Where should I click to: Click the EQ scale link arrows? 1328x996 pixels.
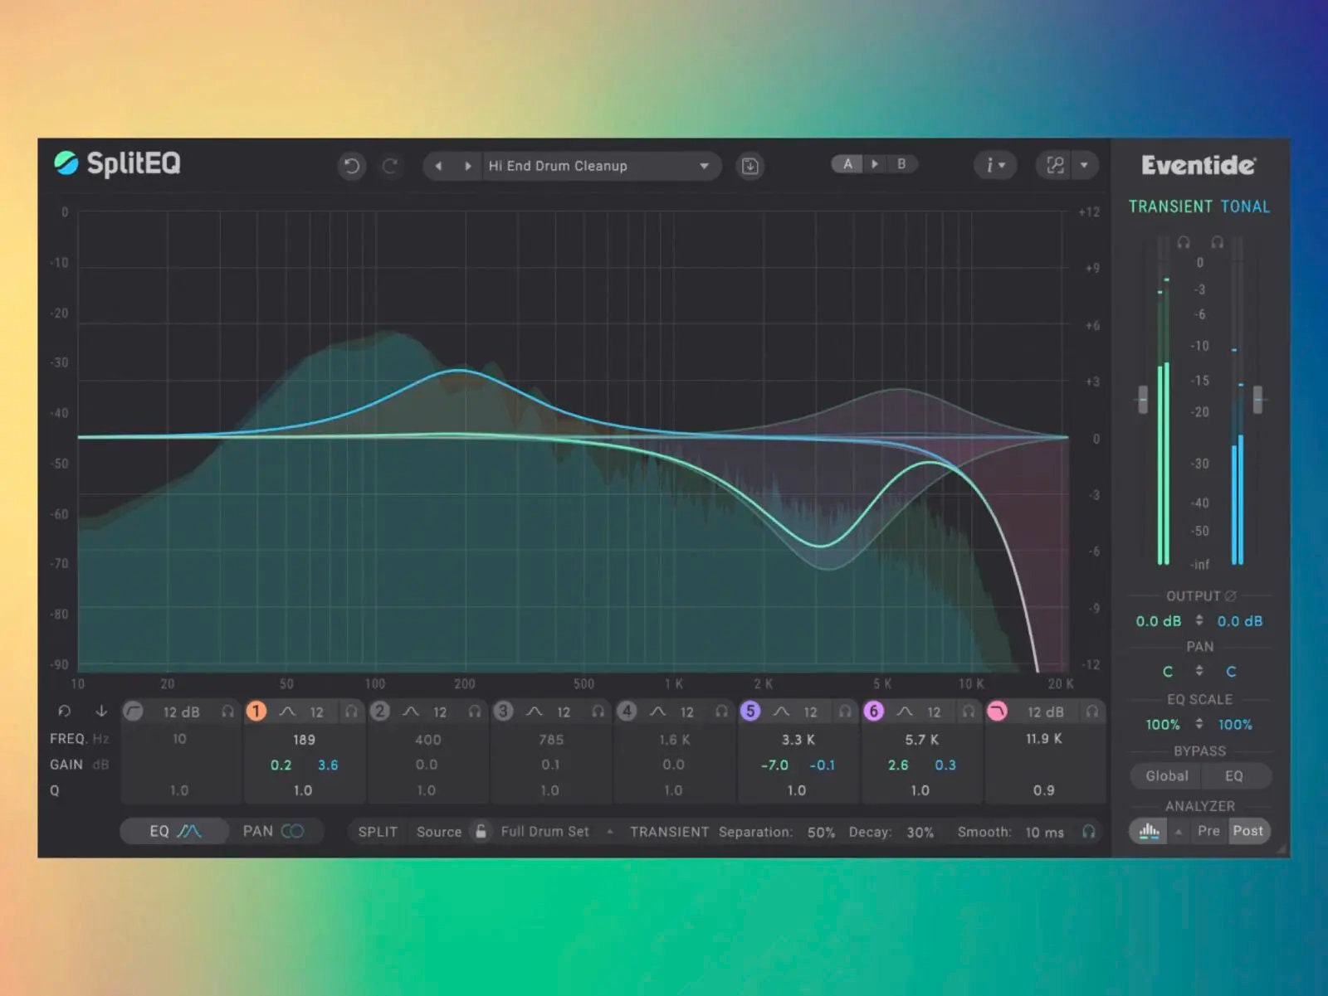coord(1199,724)
